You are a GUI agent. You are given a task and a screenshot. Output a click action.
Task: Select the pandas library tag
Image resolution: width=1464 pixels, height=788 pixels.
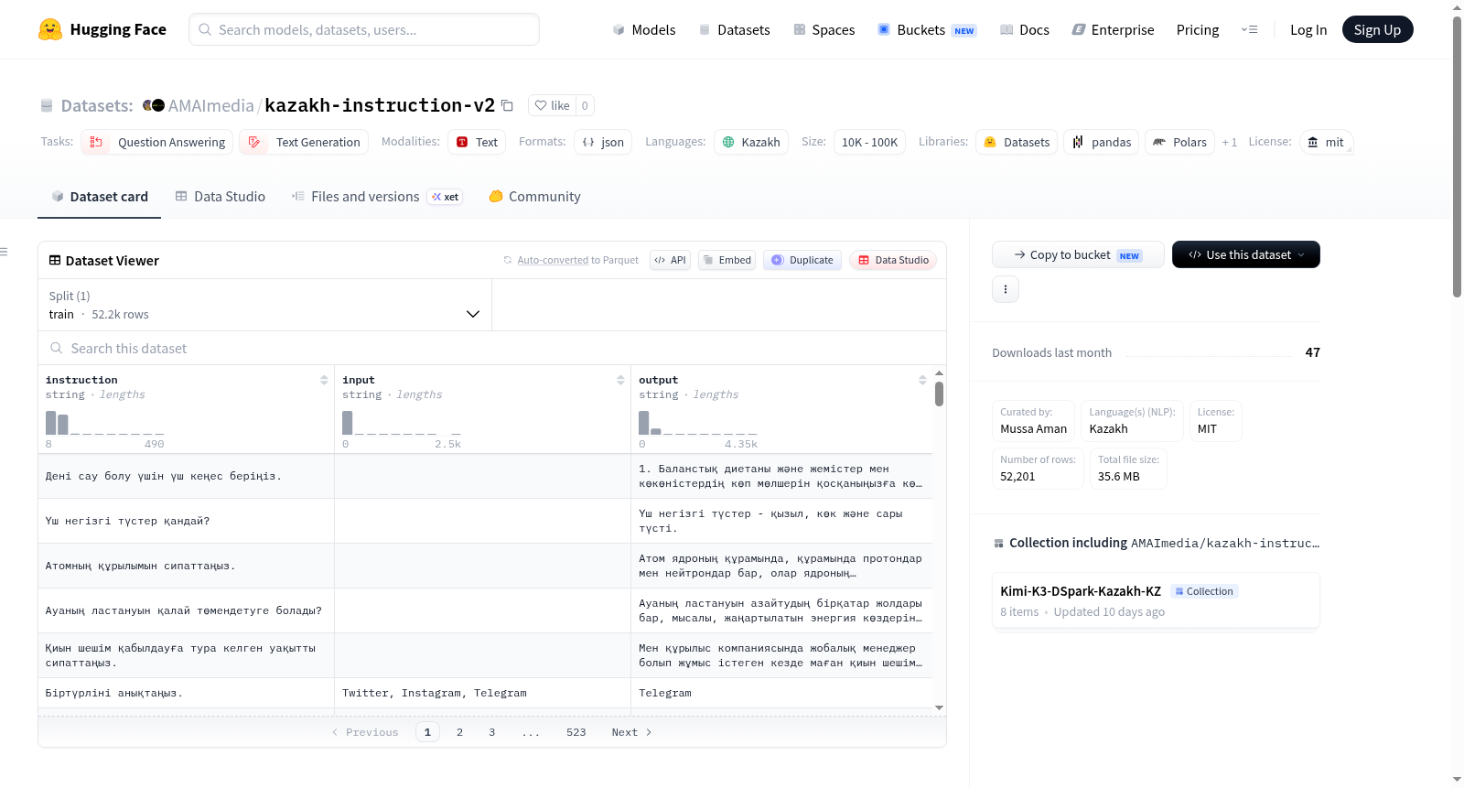tap(1102, 142)
